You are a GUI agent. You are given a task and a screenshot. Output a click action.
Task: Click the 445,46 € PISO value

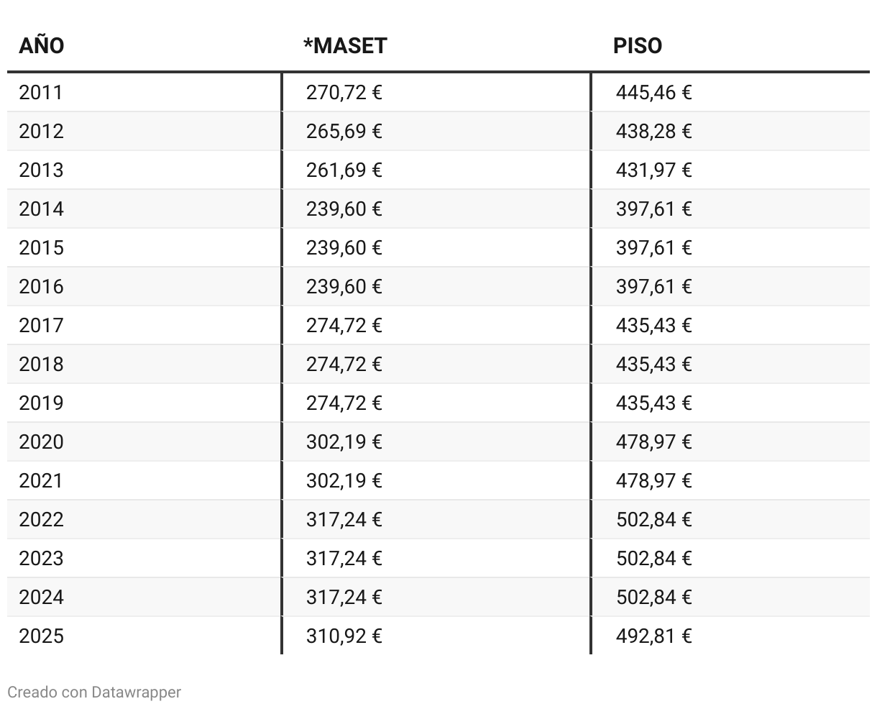coord(653,93)
